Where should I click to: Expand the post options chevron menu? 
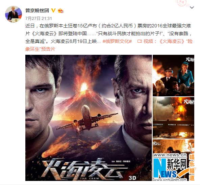(192, 7)
